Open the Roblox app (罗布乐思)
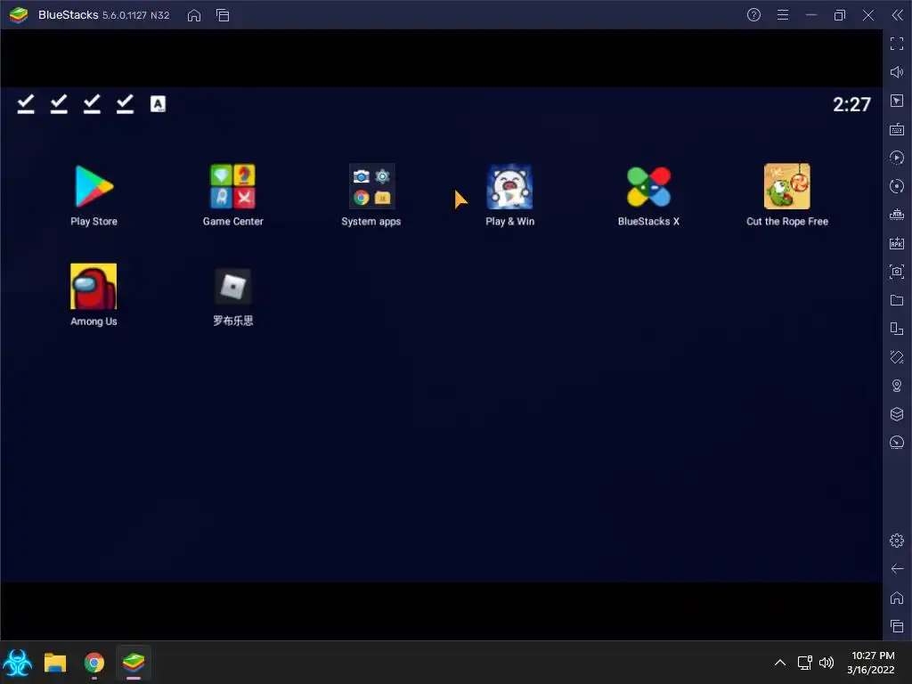Screen dimensions: 912x684 (x=232, y=286)
